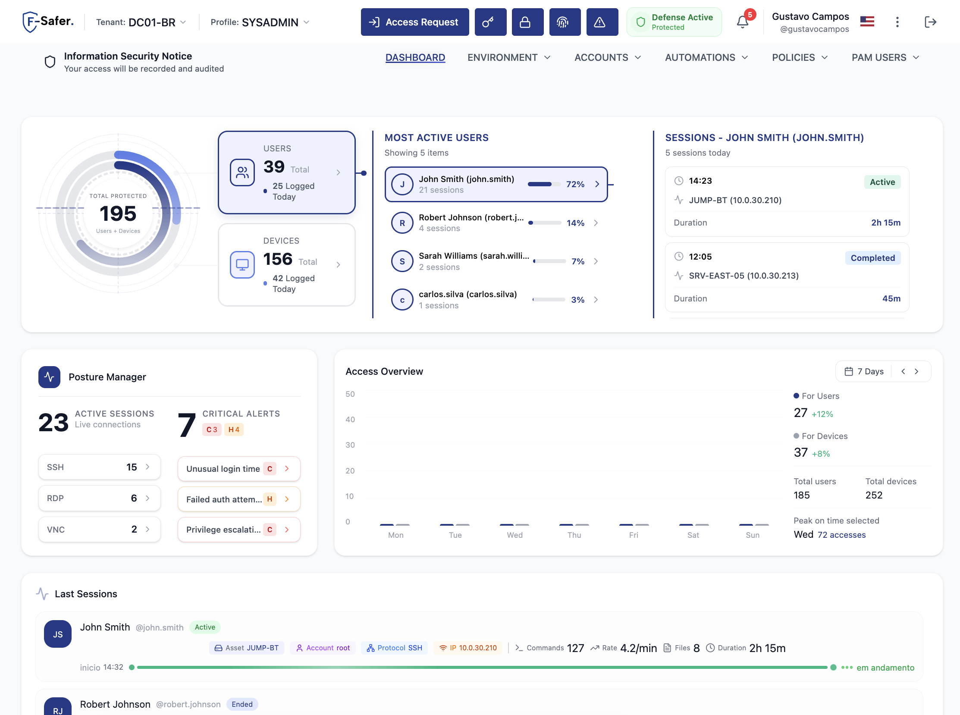
Task: Click Sarah Williams S avatar circle
Action: point(402,261)
